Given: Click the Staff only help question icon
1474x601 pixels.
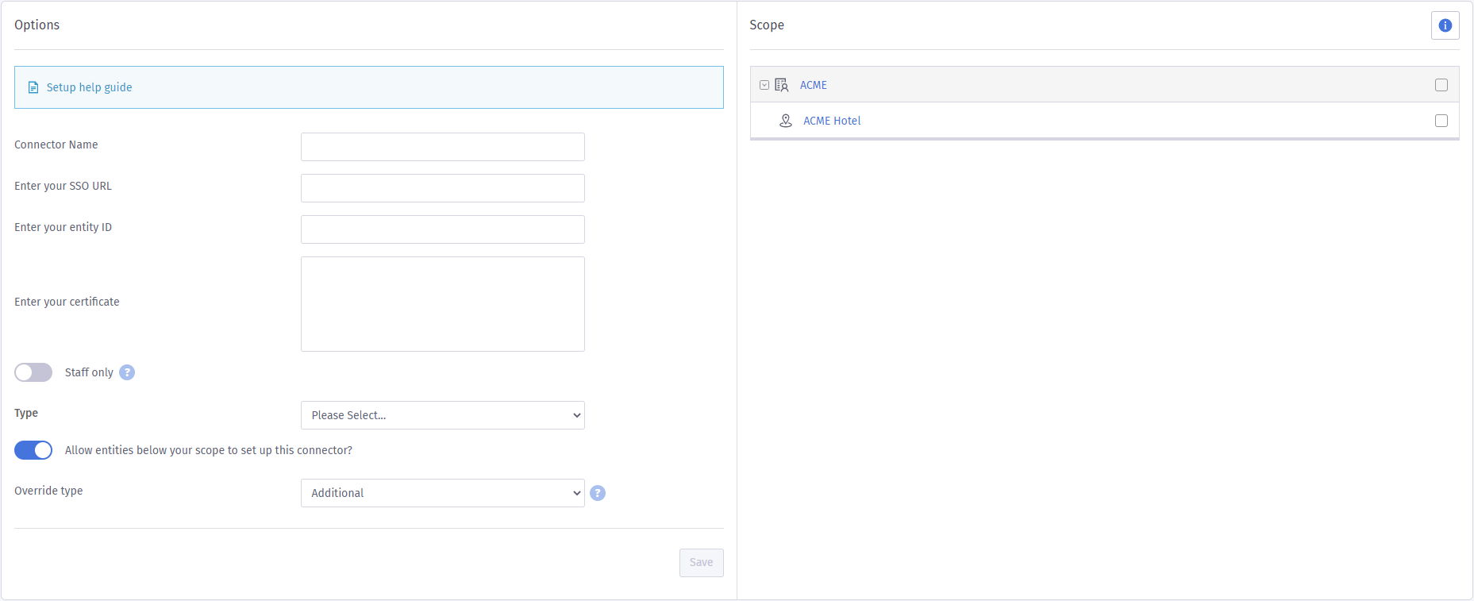Looking at the screenshot, I should tap(127, 372).
